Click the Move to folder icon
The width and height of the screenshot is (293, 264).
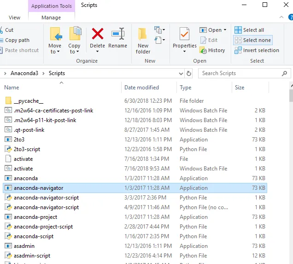click(x=56, y=34)
